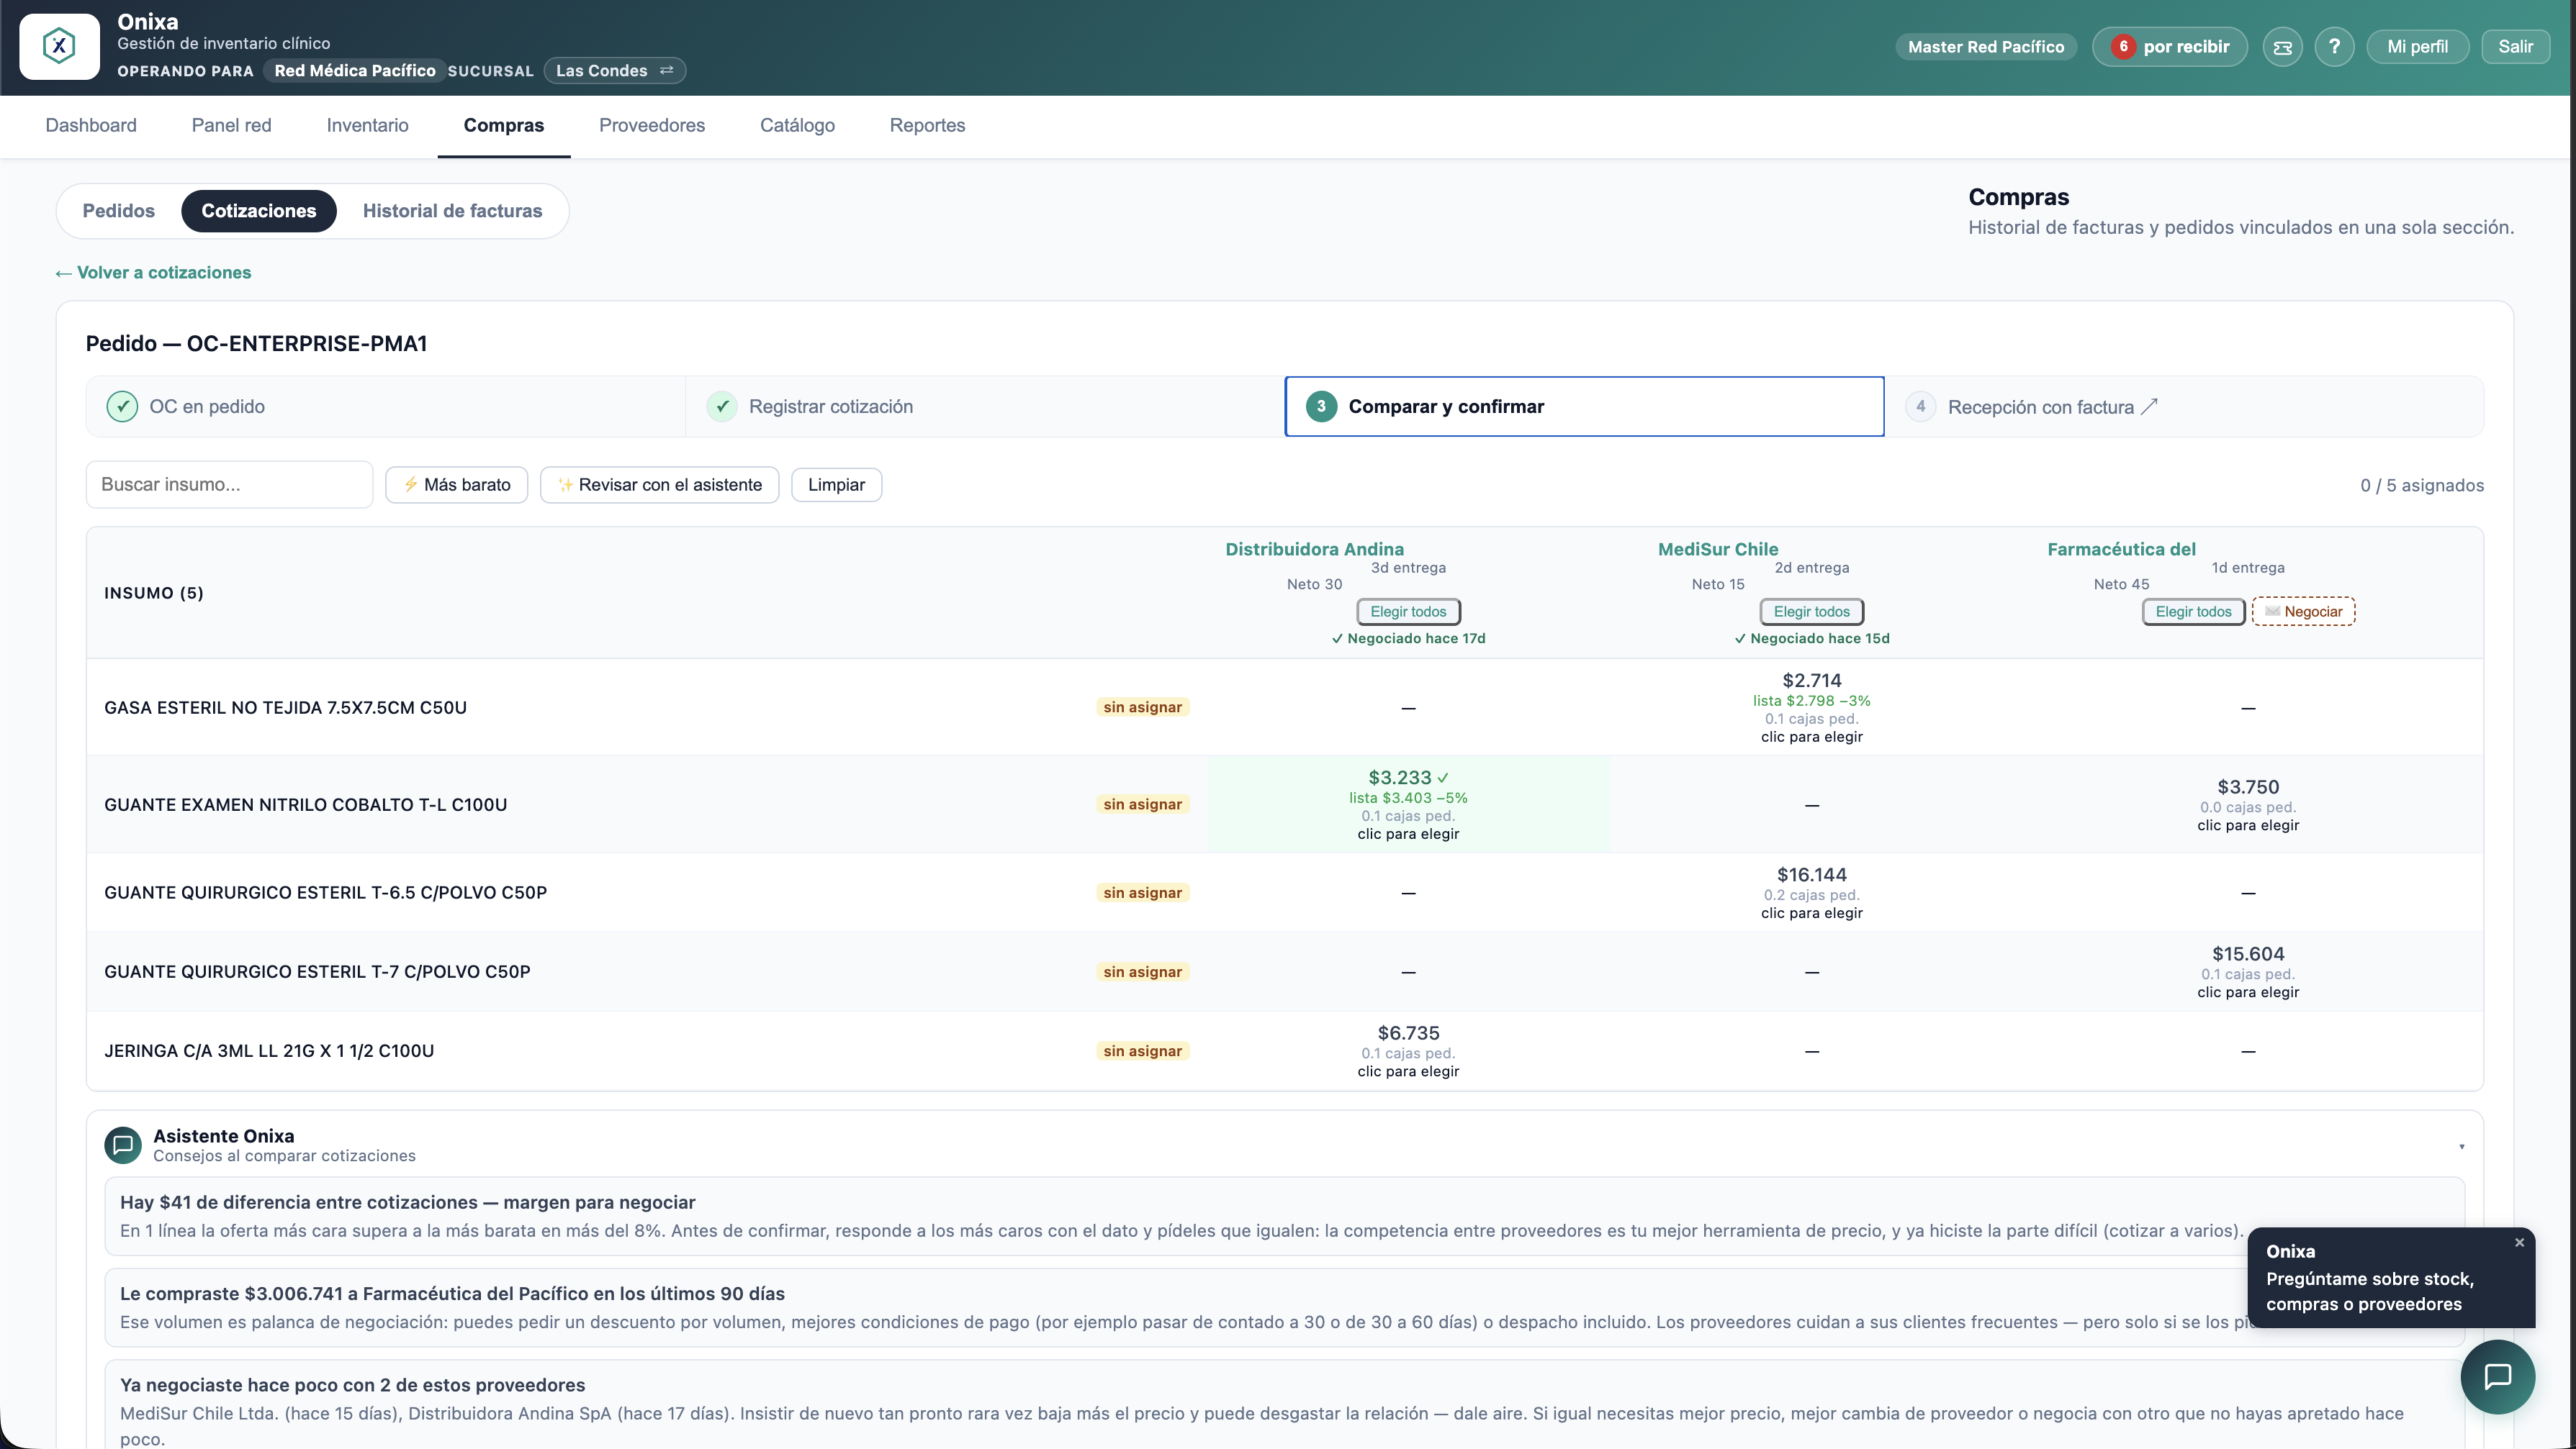
Task: Click the Asistente Onixa chat icon
Action: (x=123, y=1144)
